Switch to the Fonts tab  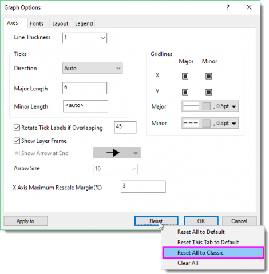coord(37,23)
